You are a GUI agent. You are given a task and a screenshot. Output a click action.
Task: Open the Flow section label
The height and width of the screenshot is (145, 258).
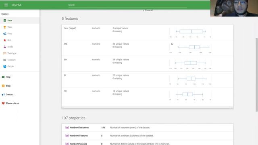(x=10, y=34)
